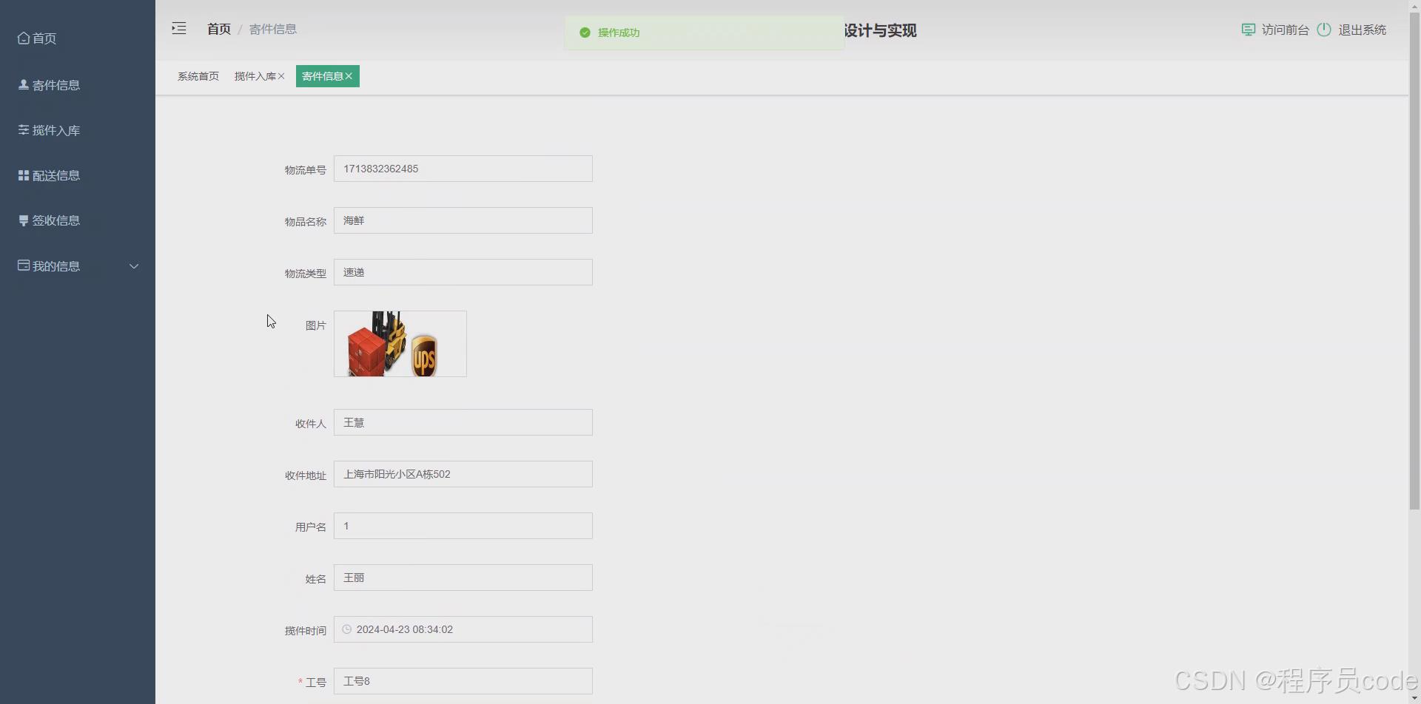Click the 签收信息 icon in sidebar
The width and height of the screenshot is (1421, 704).
point(24,220)
